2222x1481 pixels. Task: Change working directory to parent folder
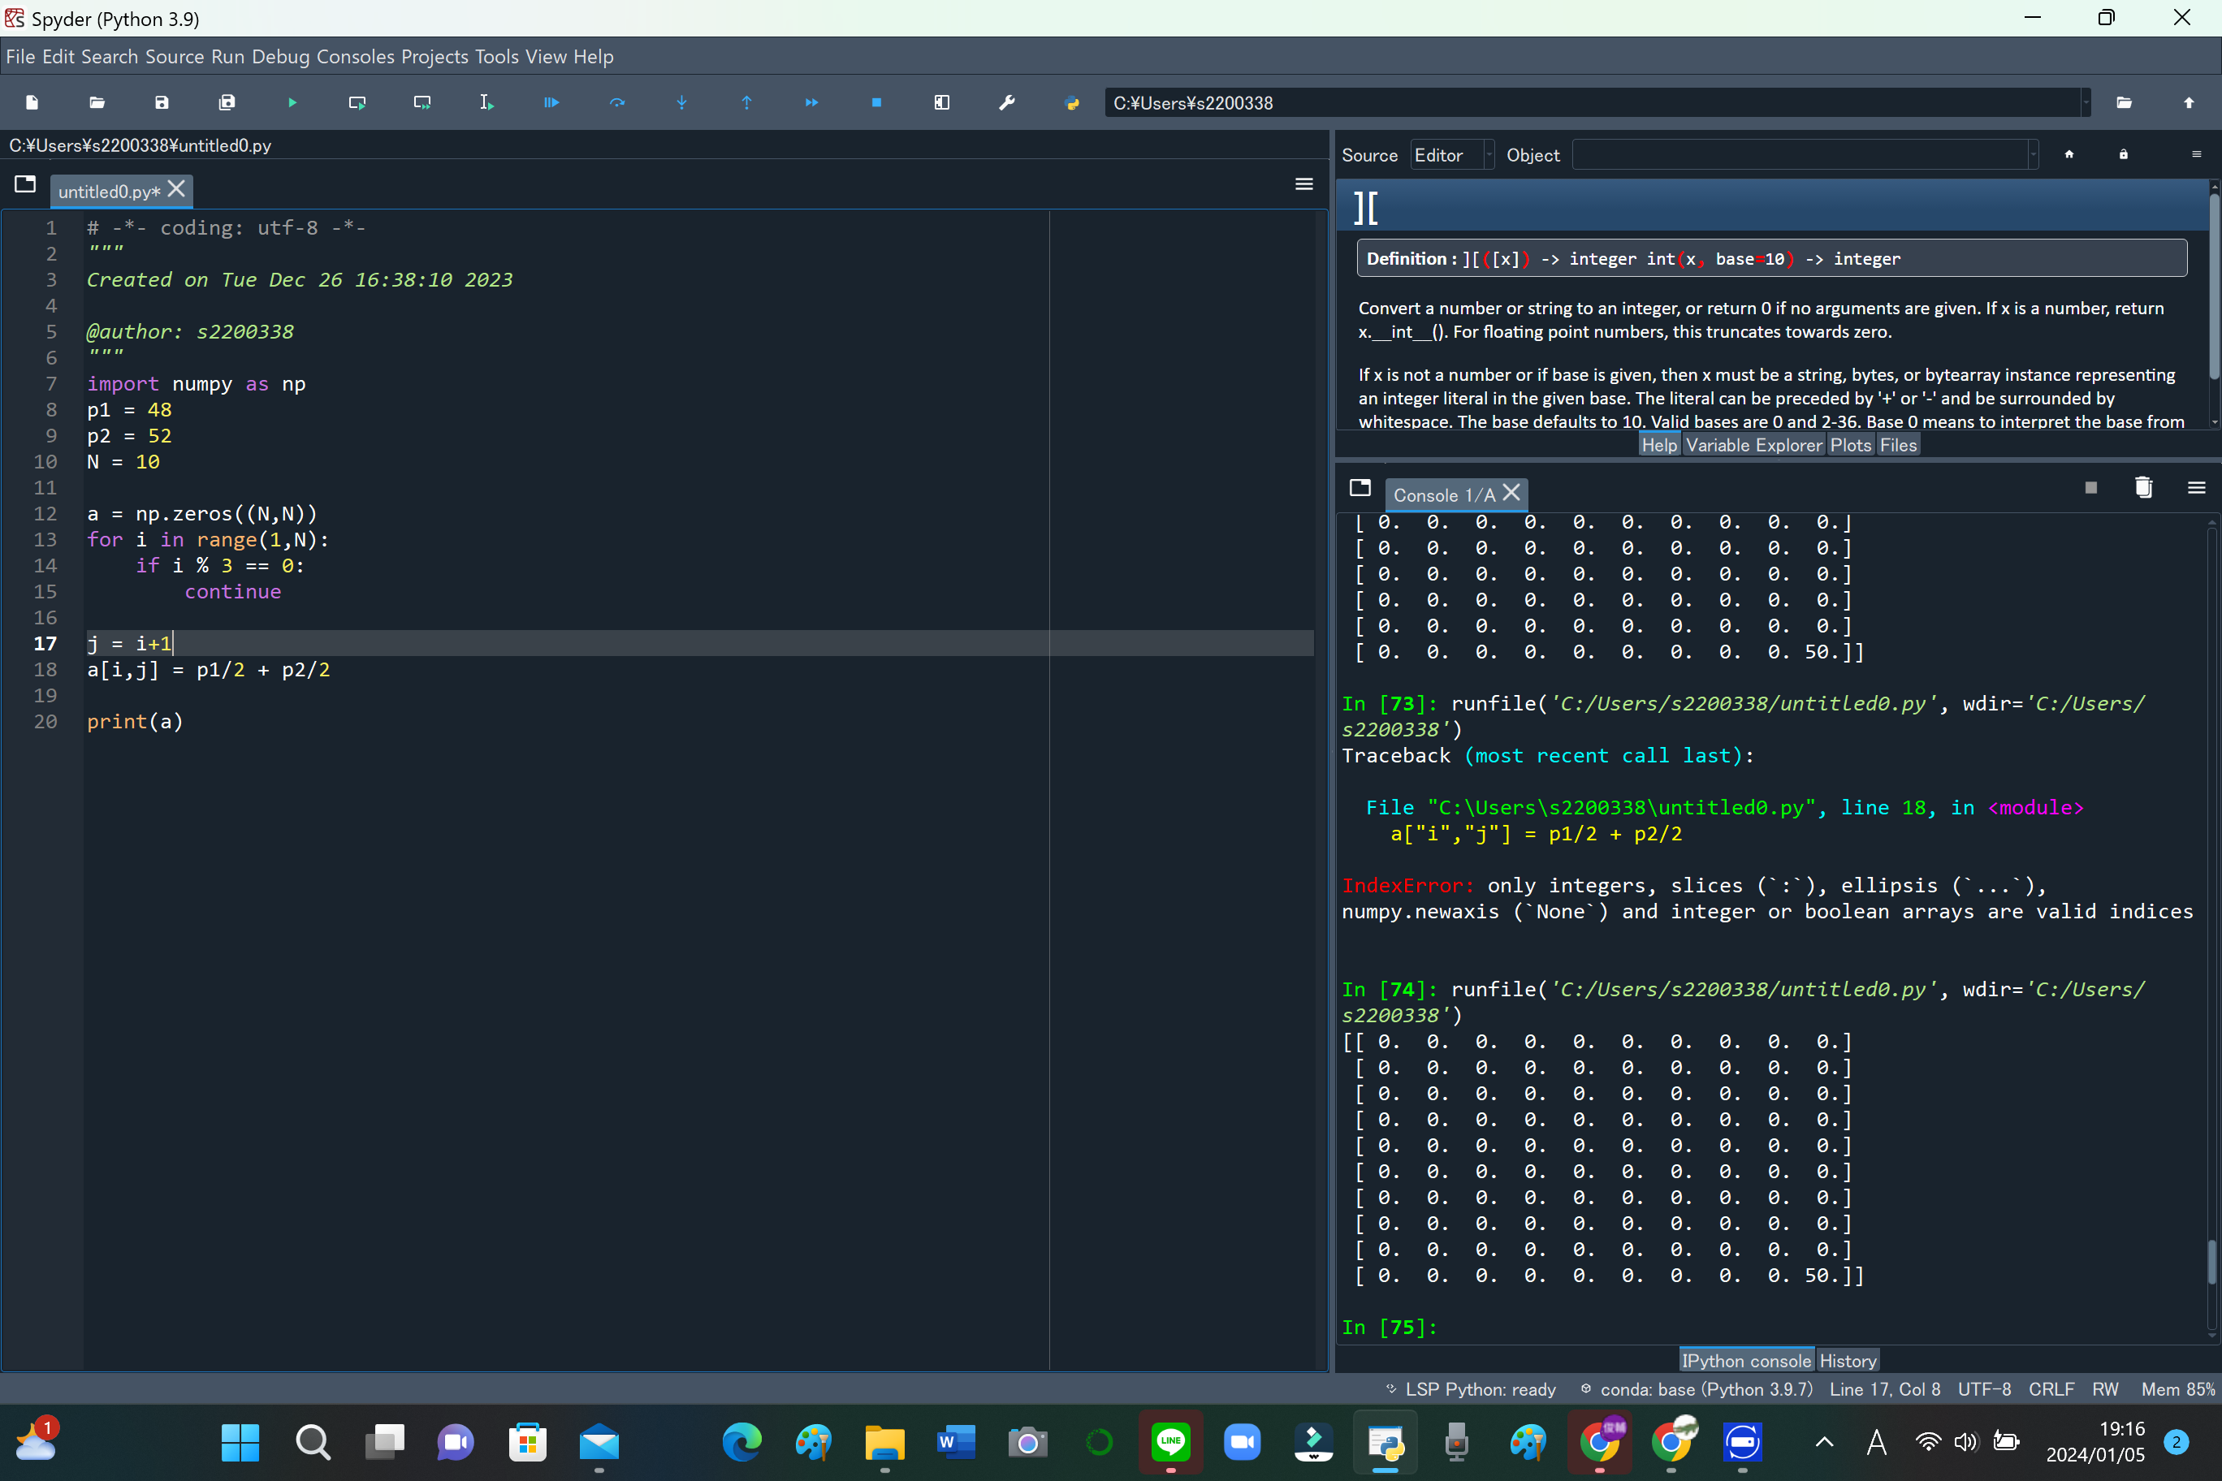click(2188, 102)
